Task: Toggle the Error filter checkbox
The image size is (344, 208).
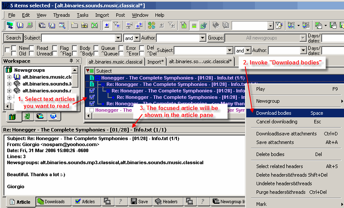Action: click(121, 48)
